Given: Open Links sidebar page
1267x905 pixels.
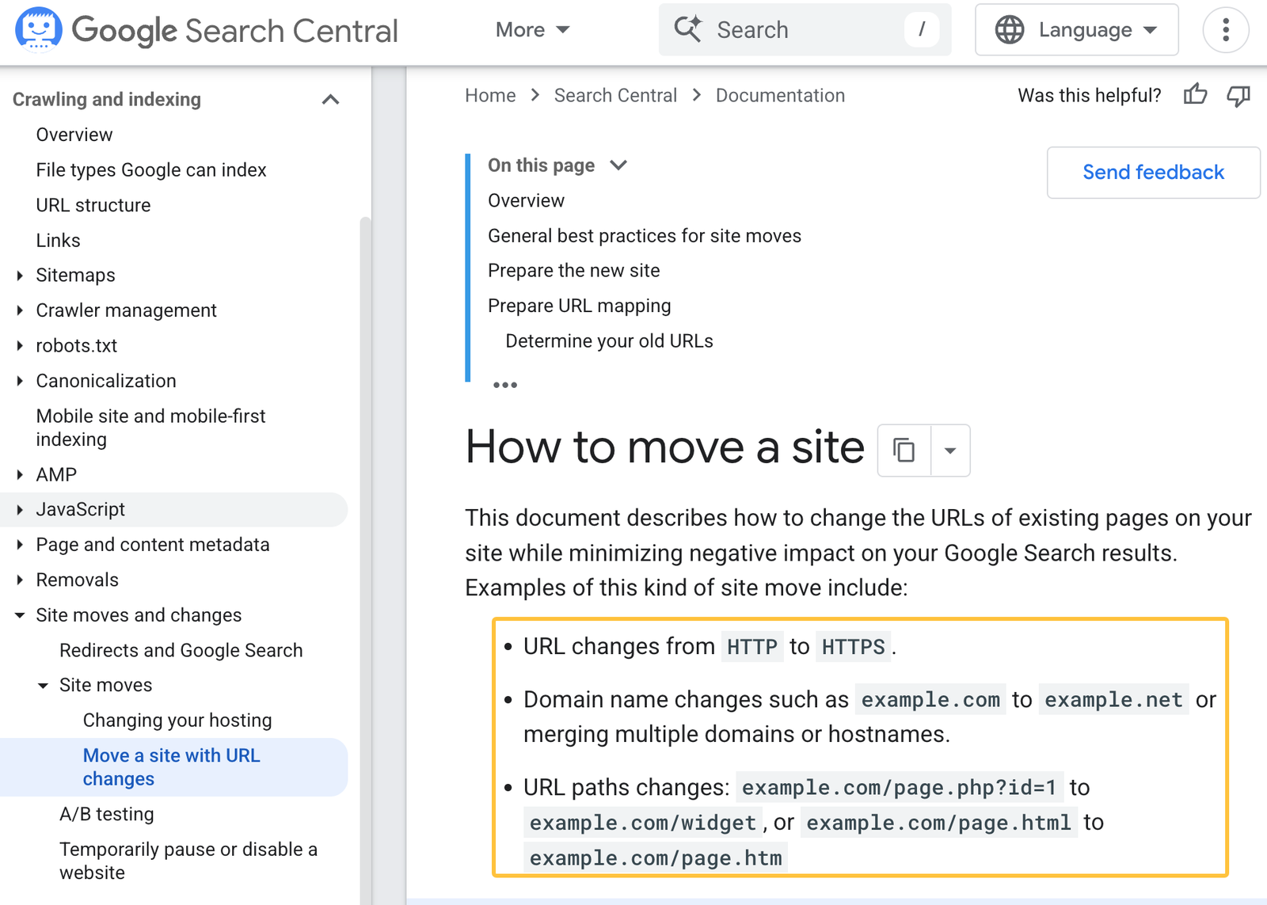Looking at the screenshot, I should tap(58, 241).
